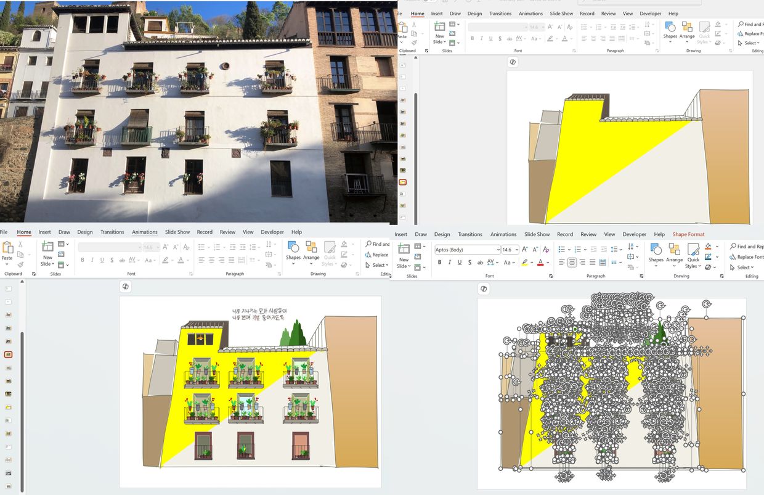
Task: Click Replace Fonts in bottom-right window
Action: coord(747,257)
